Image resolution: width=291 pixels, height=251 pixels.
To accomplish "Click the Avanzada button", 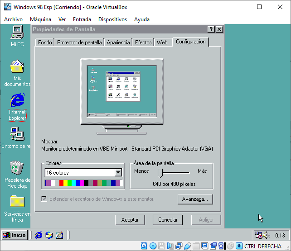I will click(x=195, y=199).
